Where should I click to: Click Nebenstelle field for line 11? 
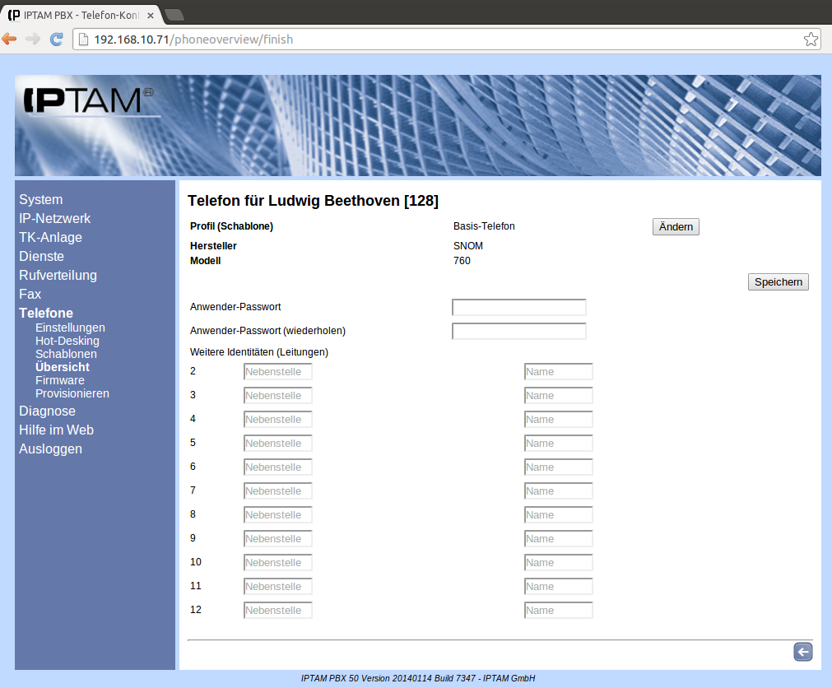click(x=277, y=586)
